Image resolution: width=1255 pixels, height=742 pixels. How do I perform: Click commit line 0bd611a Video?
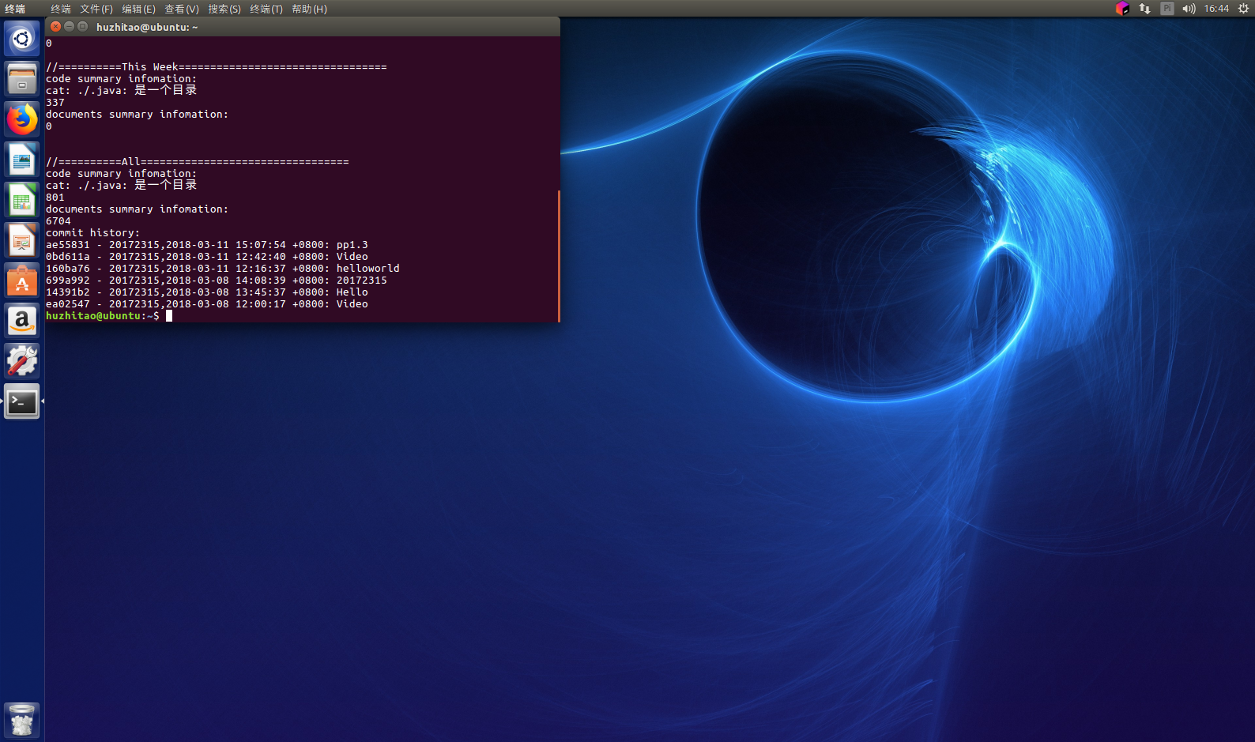pyautogui.click(x=207, y=257)
